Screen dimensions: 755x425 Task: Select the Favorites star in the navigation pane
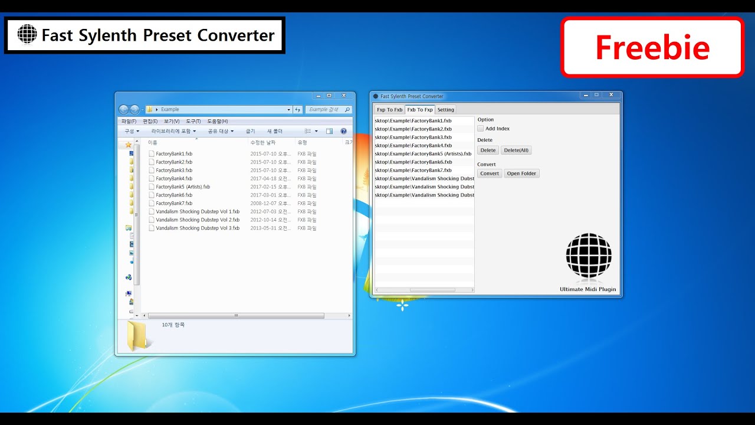129,145
